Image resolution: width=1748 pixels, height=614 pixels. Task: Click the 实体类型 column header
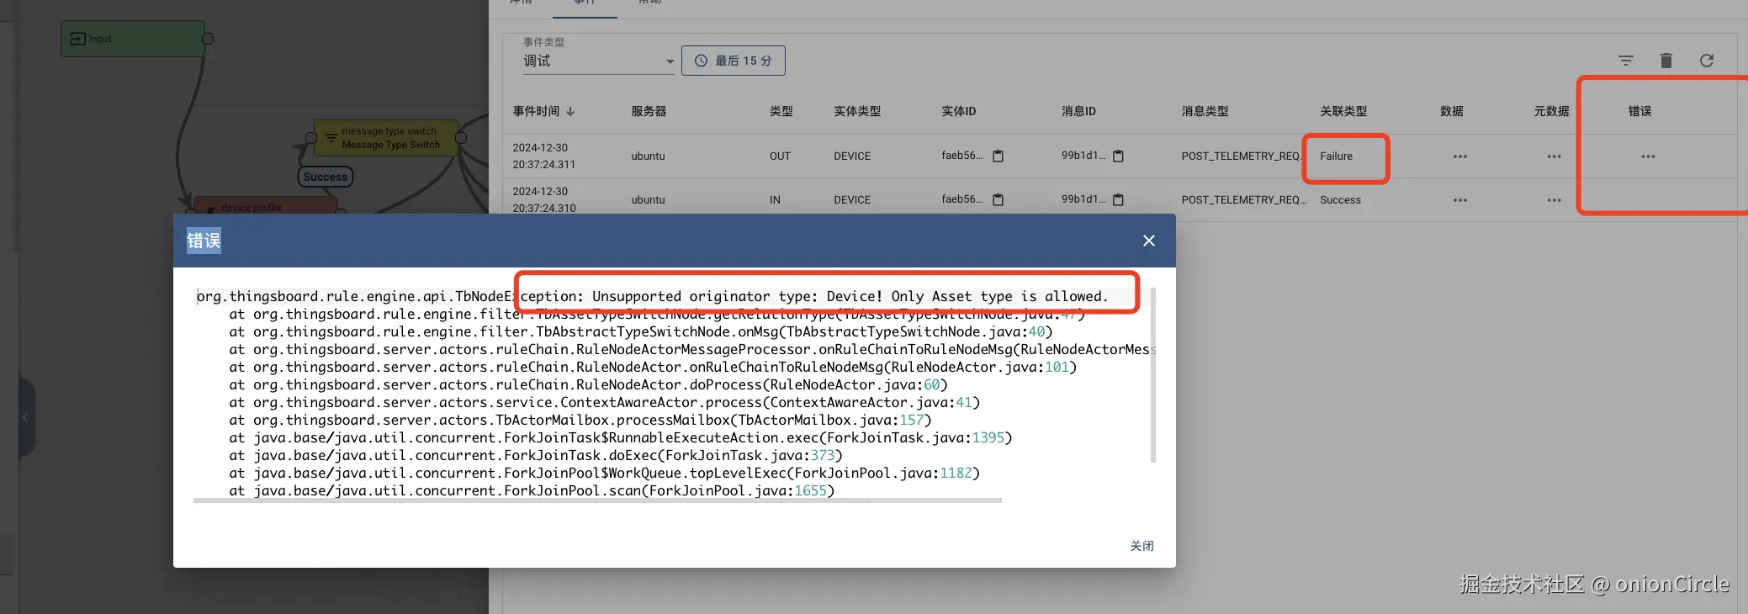[x=857, y=111]
